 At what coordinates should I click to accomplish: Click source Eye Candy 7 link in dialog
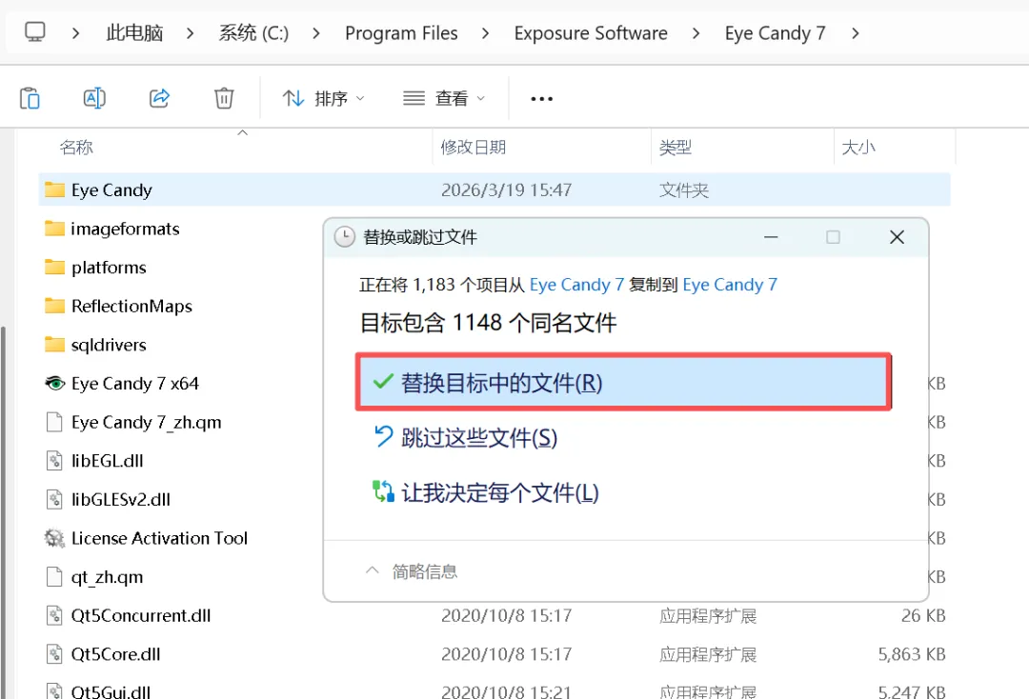[x=576, y=285]
